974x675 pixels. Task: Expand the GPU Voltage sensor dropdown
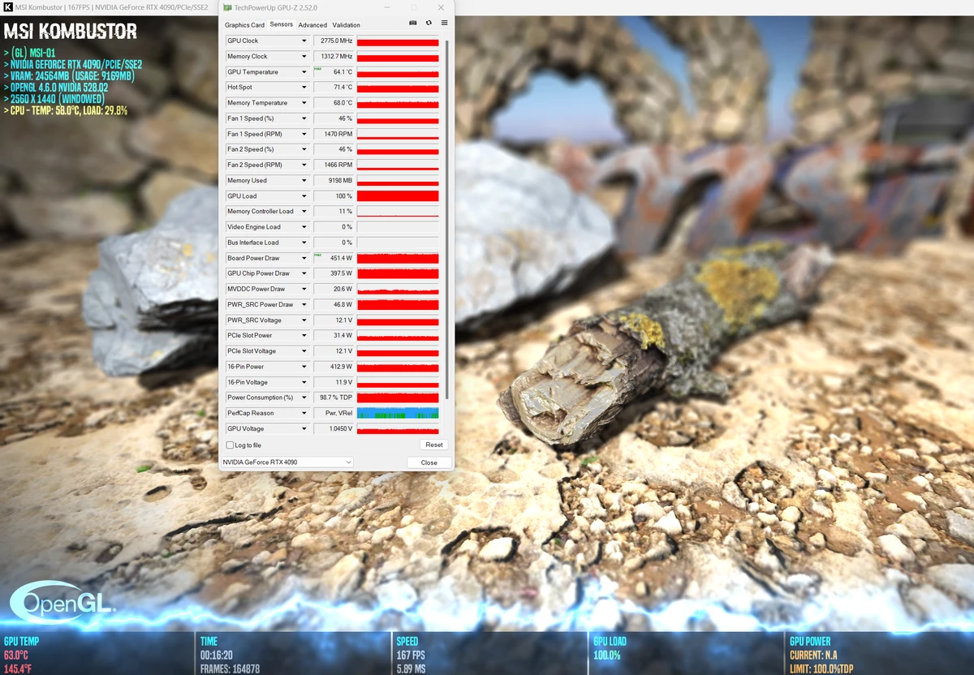304,428
